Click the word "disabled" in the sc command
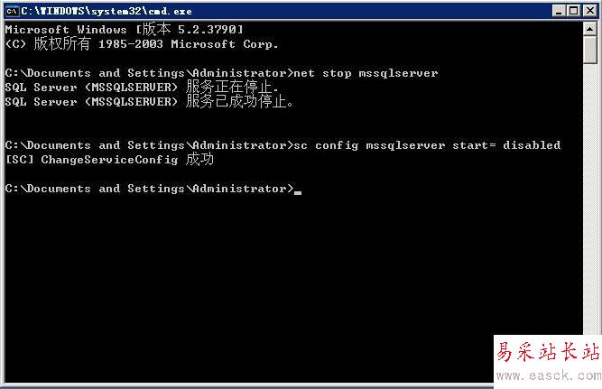602x389 pixels. click(532, 145)
